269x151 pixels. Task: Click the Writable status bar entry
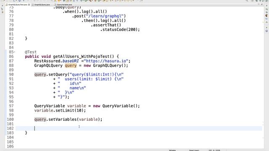pos(172,150)
